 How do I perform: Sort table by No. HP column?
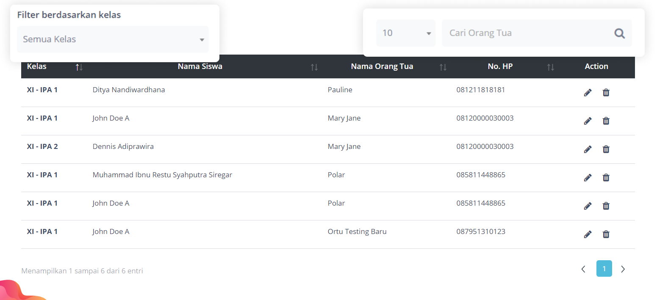(x=550, y=67)
